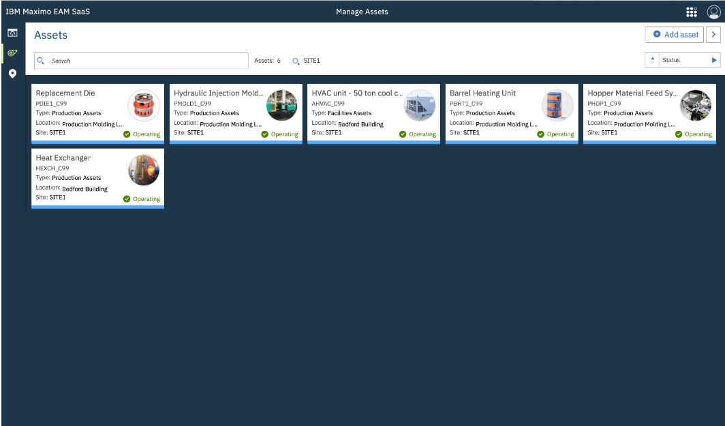Open the app switcher grid icon

tap(691, 12)
